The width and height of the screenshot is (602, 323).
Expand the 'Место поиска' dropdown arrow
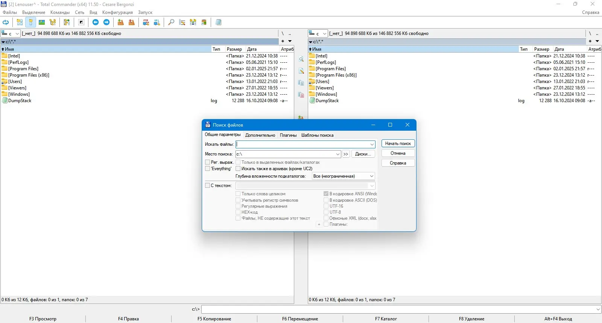(x=338, y=154)
